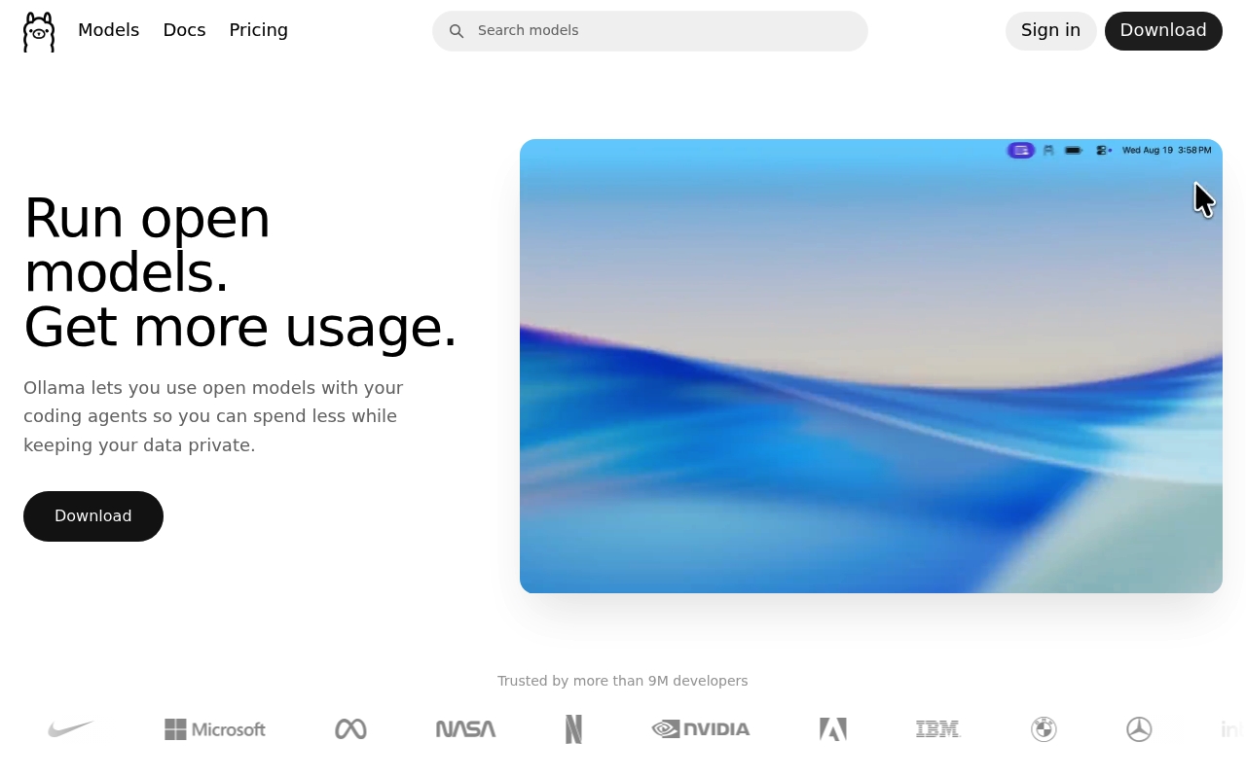Click the search magnifier icon
Image resolution: width=1246 pixels, height=778 pixels.
point(457,31)
